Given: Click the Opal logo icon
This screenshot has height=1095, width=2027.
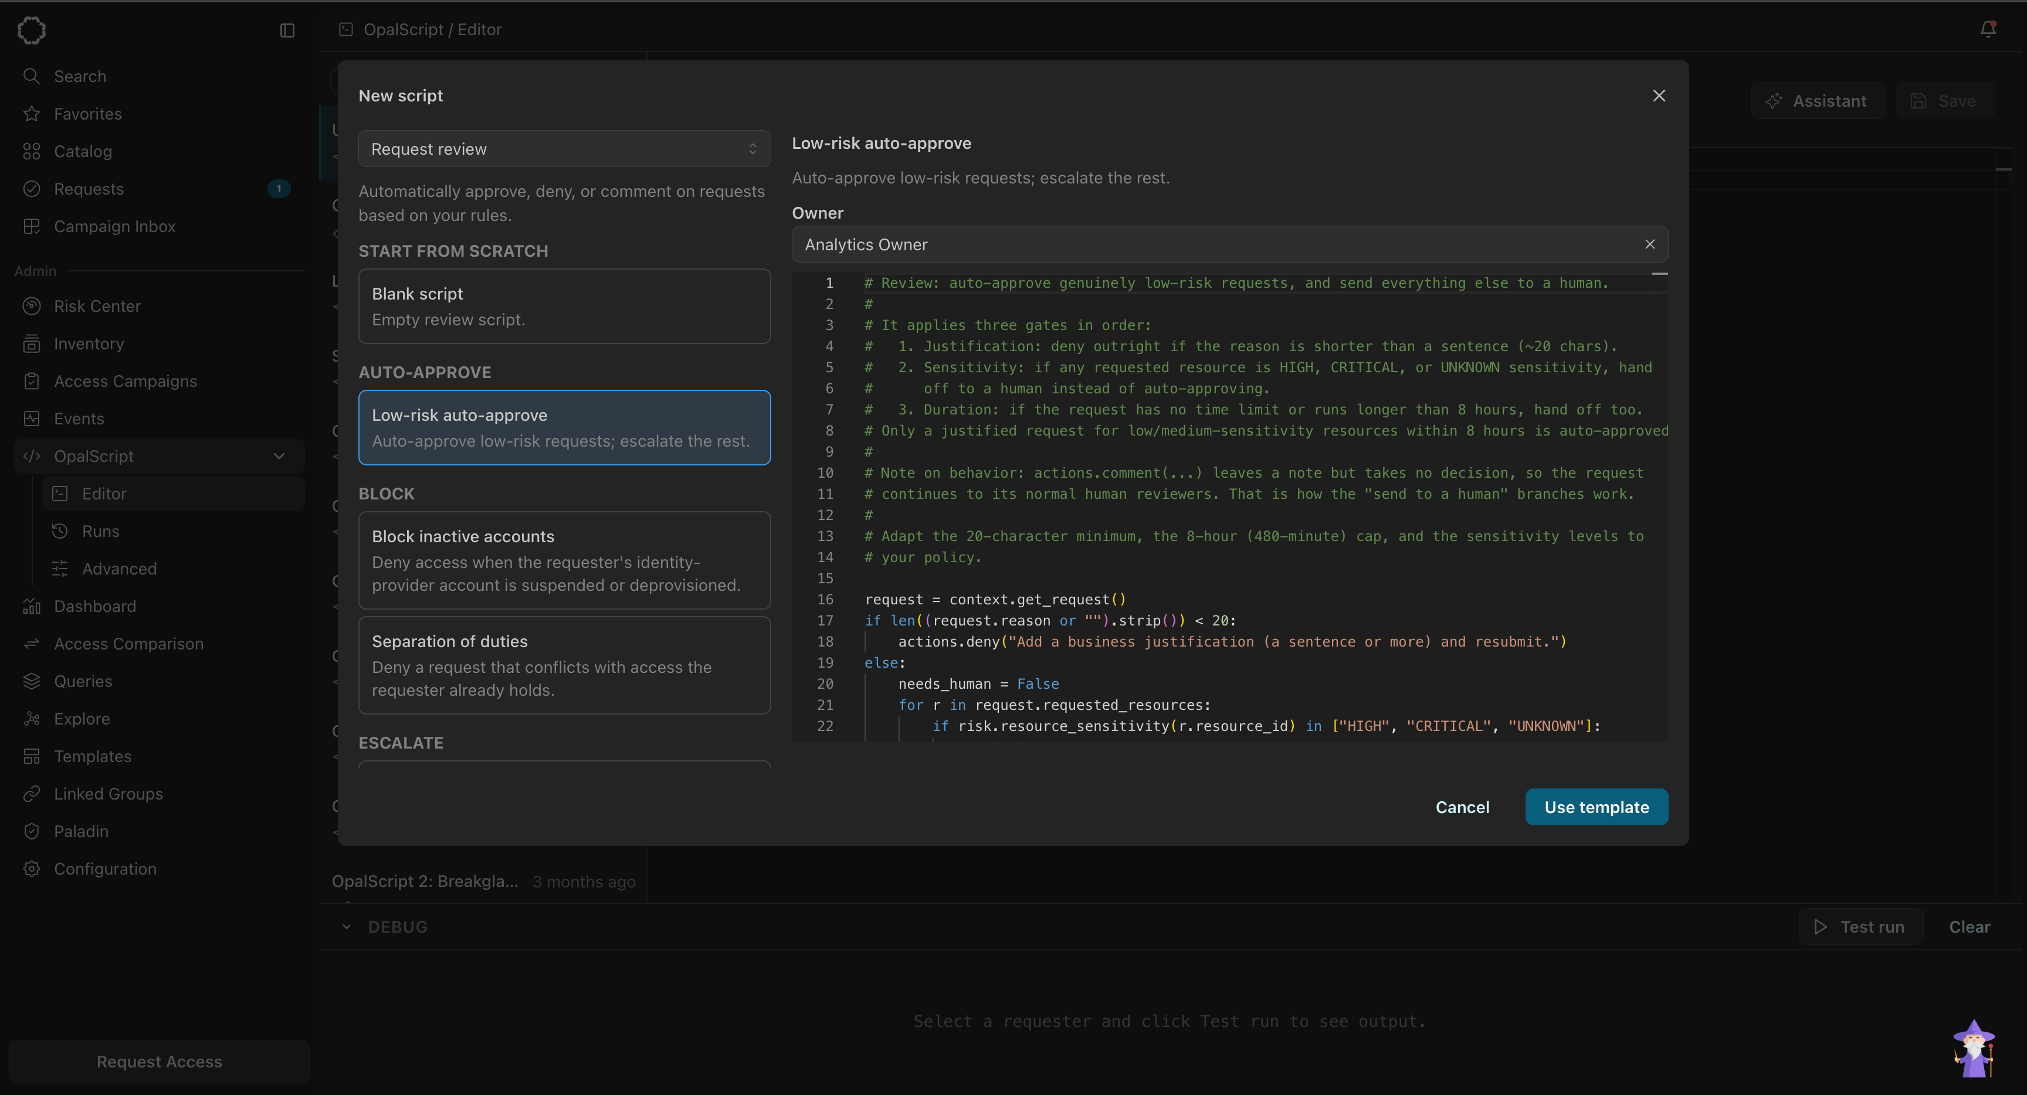Looking at the screenshot, I should point(32,30).
